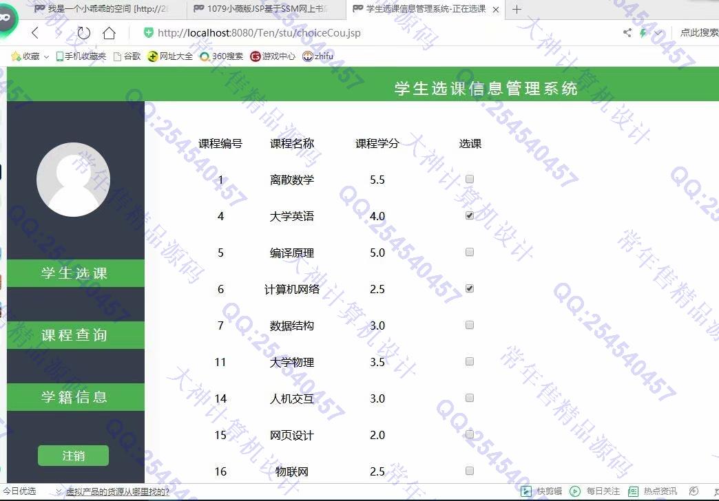Image resolution: width=719 pixels, height=501 pixels.
Task: Open 学生选课 in the sidebar
Action: click(x=76, y=273)
